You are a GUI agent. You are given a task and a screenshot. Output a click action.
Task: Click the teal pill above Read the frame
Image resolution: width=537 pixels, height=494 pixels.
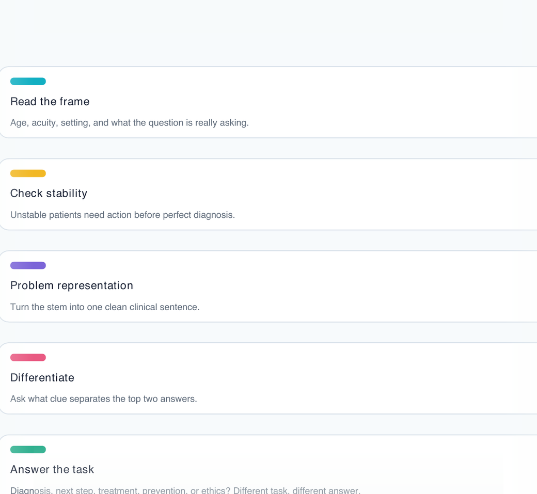28,82
